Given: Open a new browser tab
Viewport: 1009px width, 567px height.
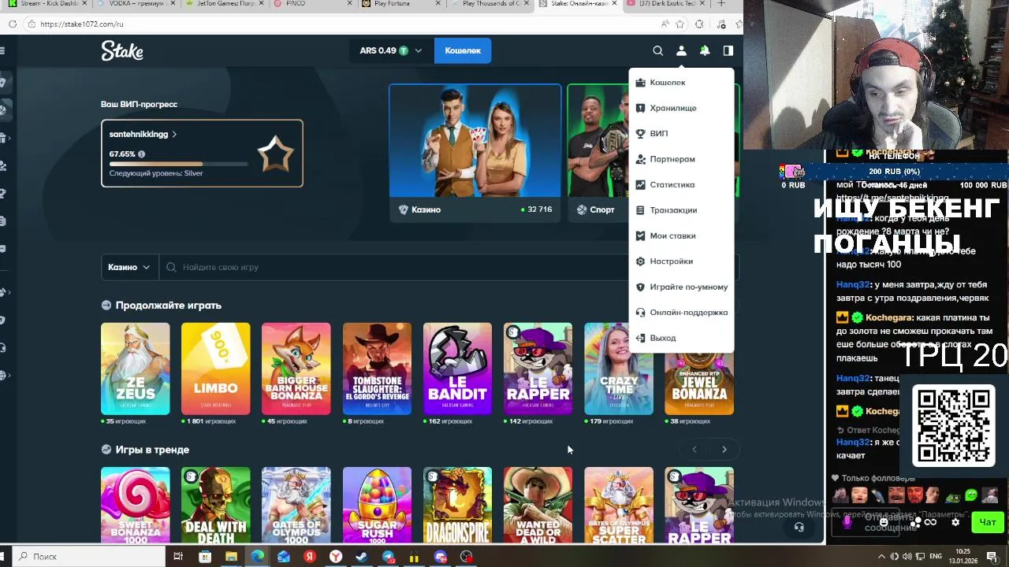Looking at the screenshot, I should click(721, 4).
